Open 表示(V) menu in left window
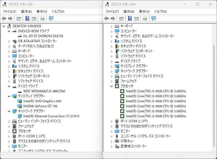This screenshot has height=159, width=217. [x=42, y=12]
